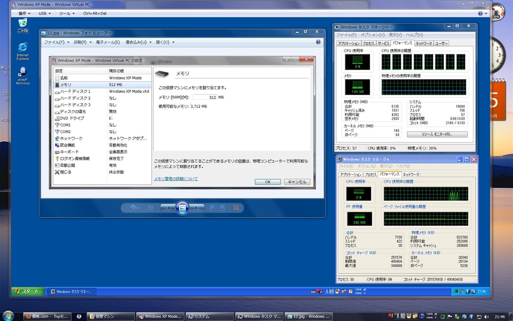Click the XP スタート button

pyautogui.click(x=28, y=291)
